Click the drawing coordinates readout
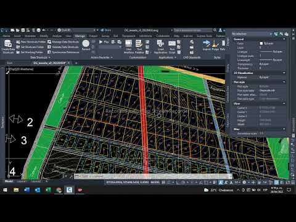296x222 pixels. pos(128,182)
